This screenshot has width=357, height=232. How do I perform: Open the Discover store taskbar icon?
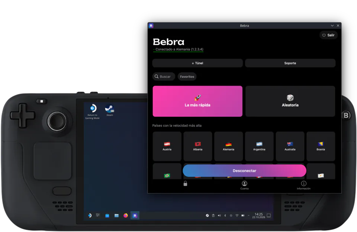107,215
